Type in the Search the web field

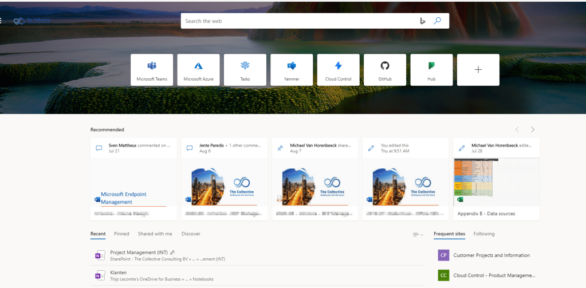pos(298,21)
